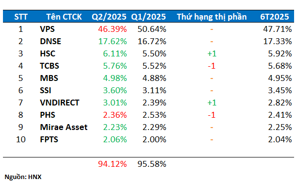299x182 pixels.
Task: Select the Nguồn: HNX source text
Action: tap(23, 177)
